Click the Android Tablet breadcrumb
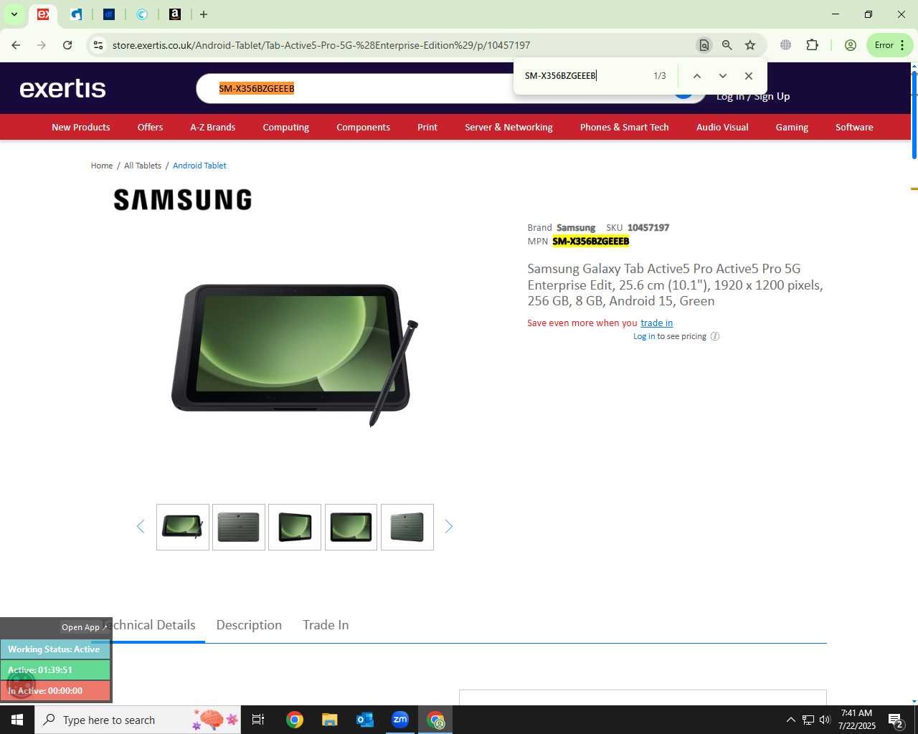The height and width of the screenshot is (734, 918). pyautogui.click(x=199, y=166)
